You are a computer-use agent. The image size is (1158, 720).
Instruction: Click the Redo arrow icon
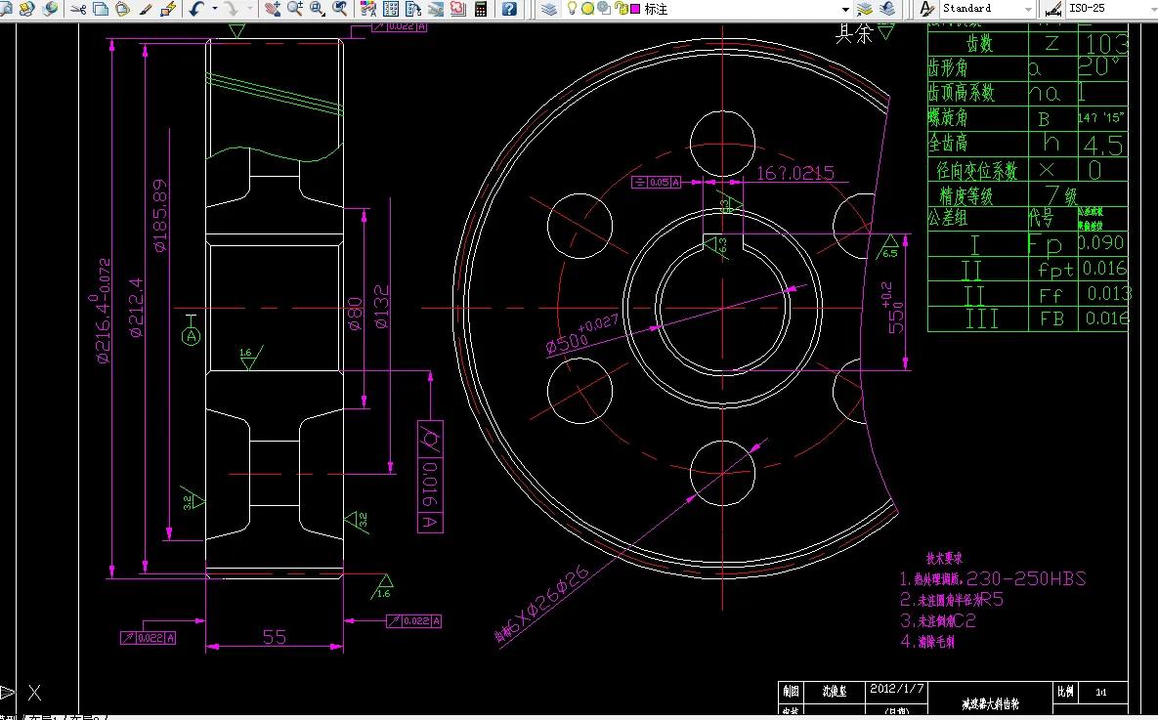point(232,9)
